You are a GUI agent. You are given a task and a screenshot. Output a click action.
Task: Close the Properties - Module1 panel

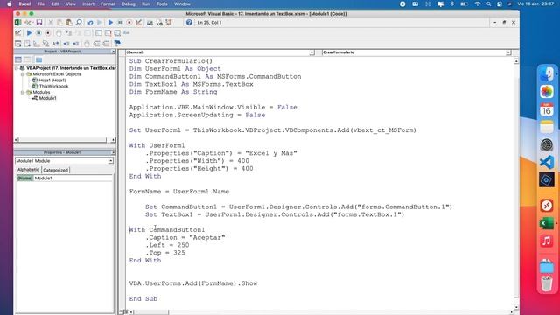pyautogui.click(x=113, y=152)
